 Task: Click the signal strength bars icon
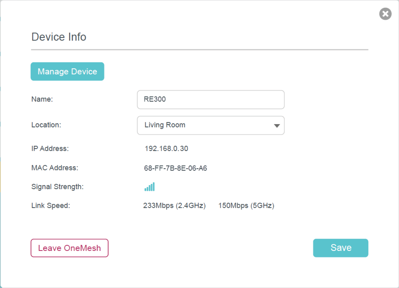click(x=150, y=187)
